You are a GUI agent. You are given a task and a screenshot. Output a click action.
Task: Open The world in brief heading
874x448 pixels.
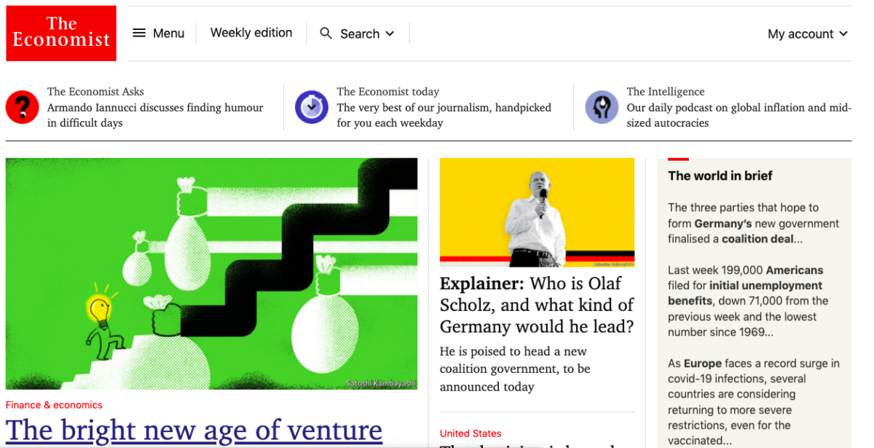pos(720,176)
